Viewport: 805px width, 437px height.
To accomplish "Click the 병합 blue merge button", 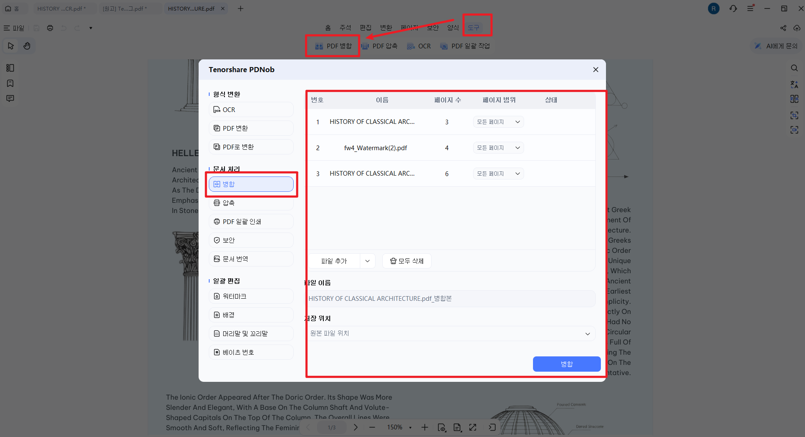I will [x=567, y=364].
